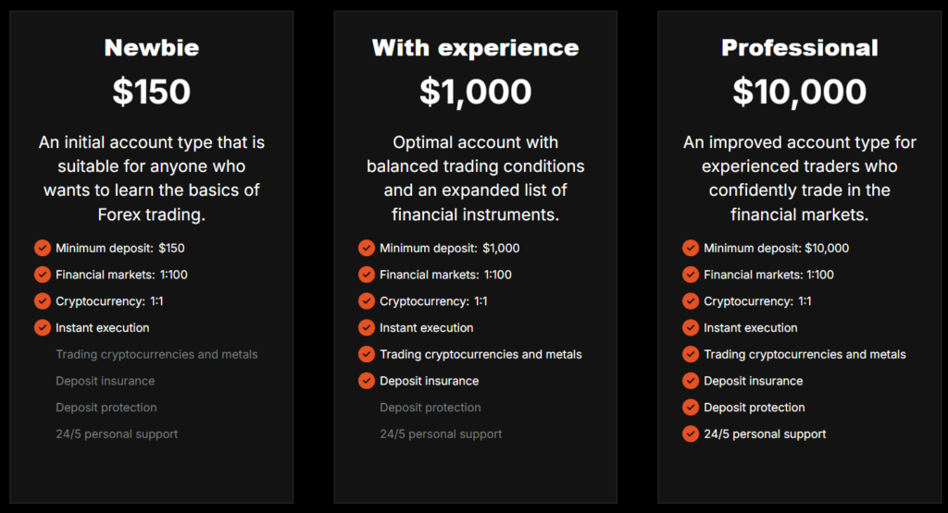Image resolution: width=948 pixels, height=513 pixels.
Task: Click Newbie Minimum deposit checkmark icon
Action: point(43,248)
